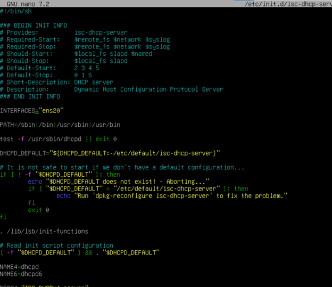Click the Default-Stop runlevels 0 1 6

(x=83, y=75)
